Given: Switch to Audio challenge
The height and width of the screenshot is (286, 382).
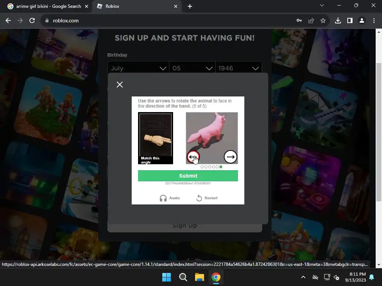Looking at the screenshot, I should [x=170, y=198].
